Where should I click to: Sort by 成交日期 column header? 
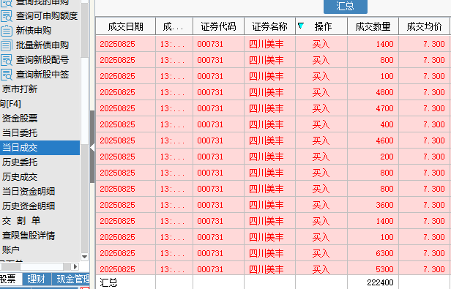point(125,26)
